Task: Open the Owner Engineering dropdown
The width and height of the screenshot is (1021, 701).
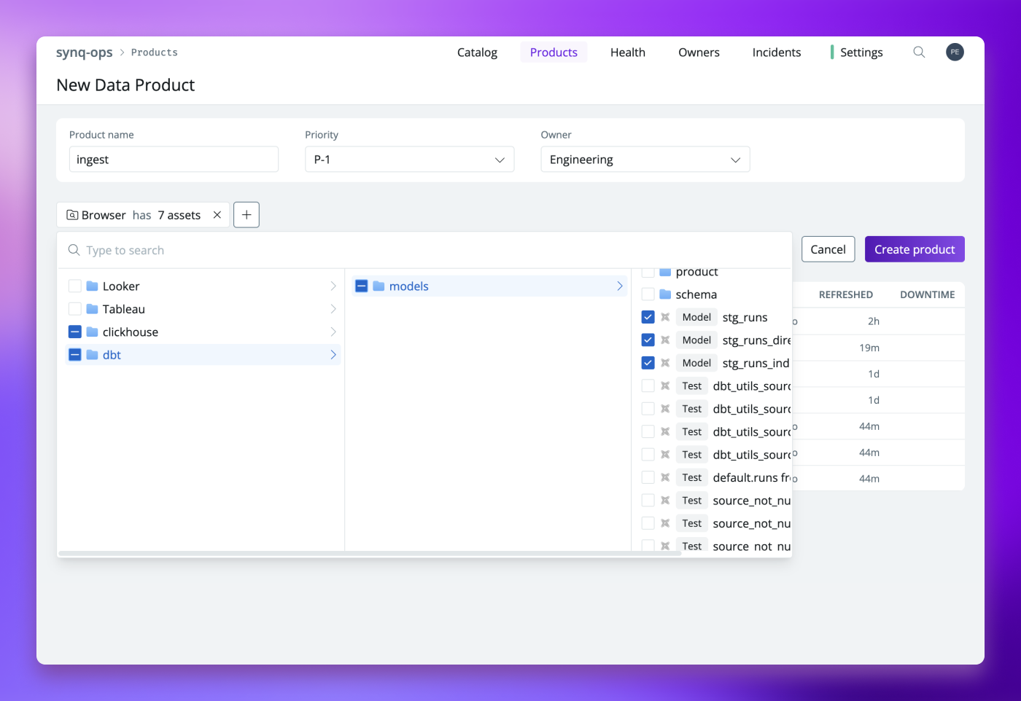Action: pyautogui.click(x=645, y=160)
